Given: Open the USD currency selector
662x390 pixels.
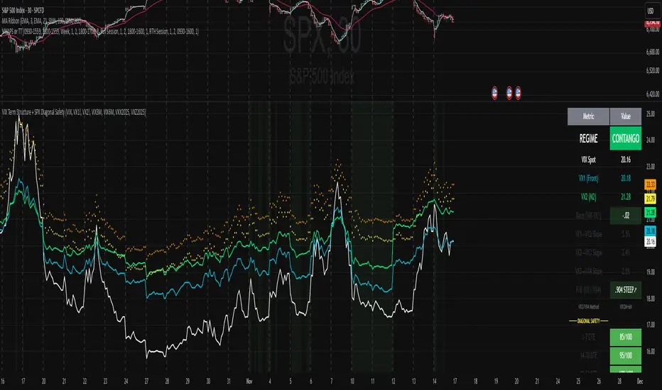Looking at the screenshot, I should [x=651, y=11].
